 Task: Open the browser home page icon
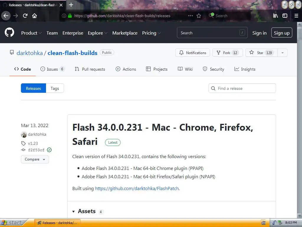coord(35,16)
